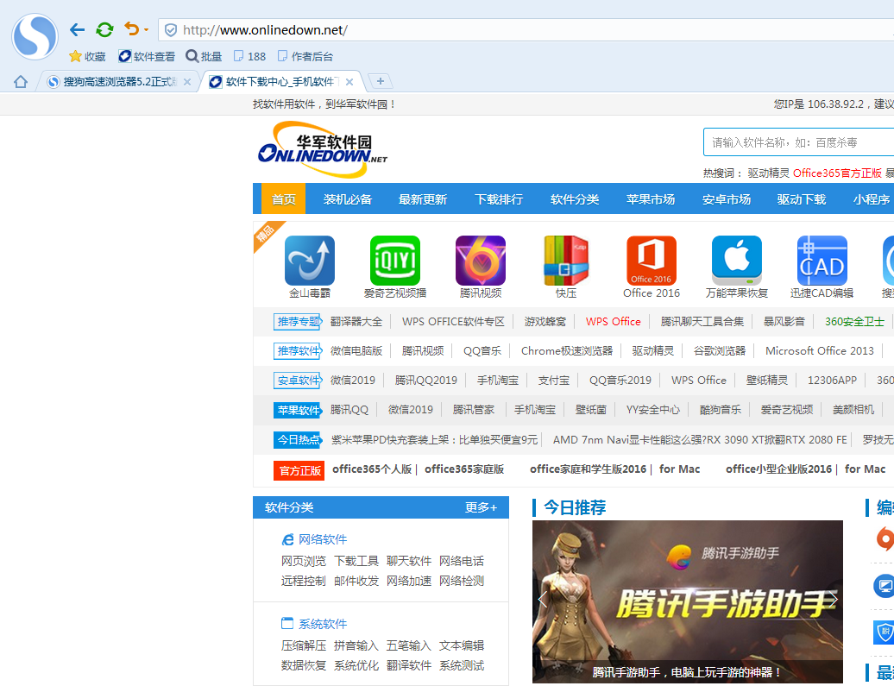This screenshot has height=686, width=894.
Task: Refresh the page with the reload icon
Action: coord(104,28)
